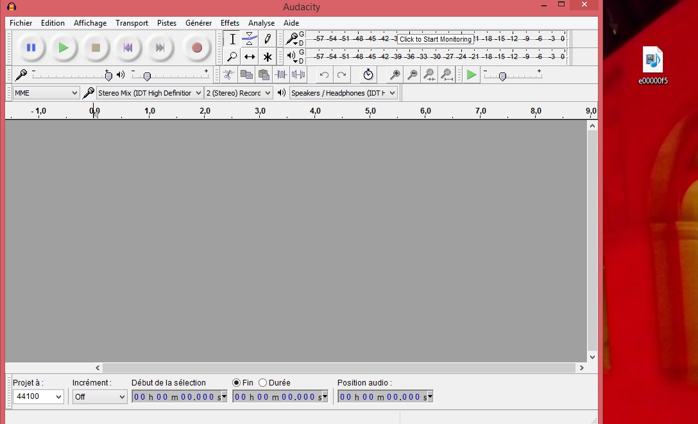Open the 2 (Stereo) recording channels dropdown

click(238, 93)
